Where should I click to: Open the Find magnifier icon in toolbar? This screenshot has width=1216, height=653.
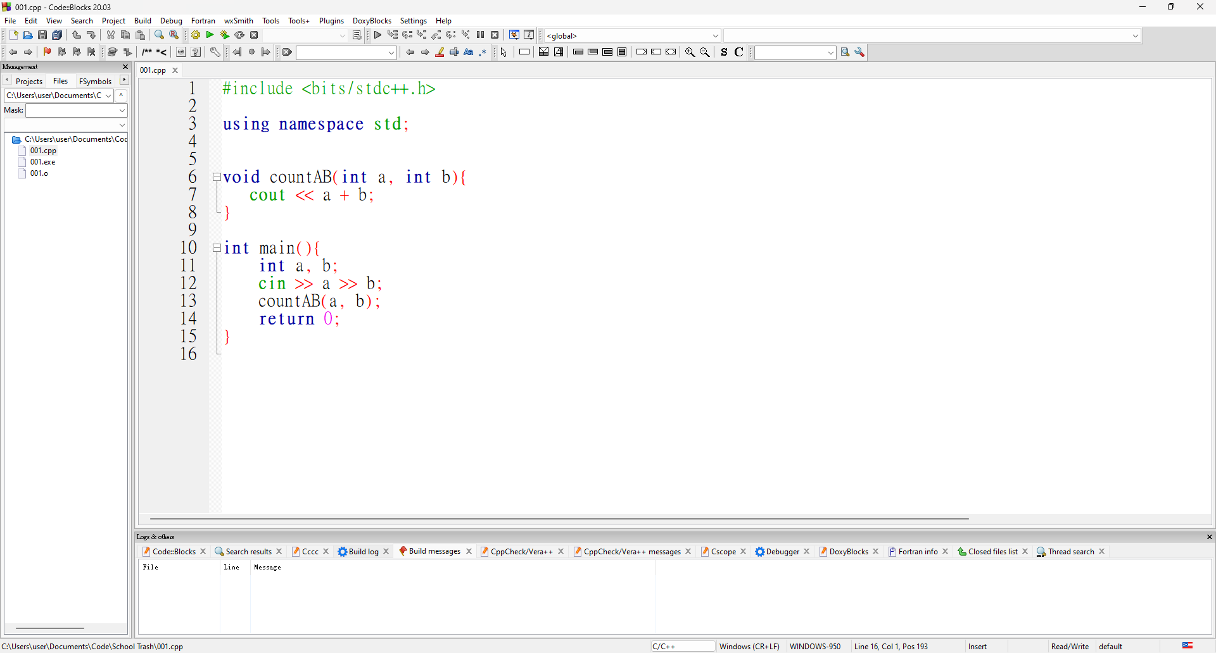[x=160, y=35]
